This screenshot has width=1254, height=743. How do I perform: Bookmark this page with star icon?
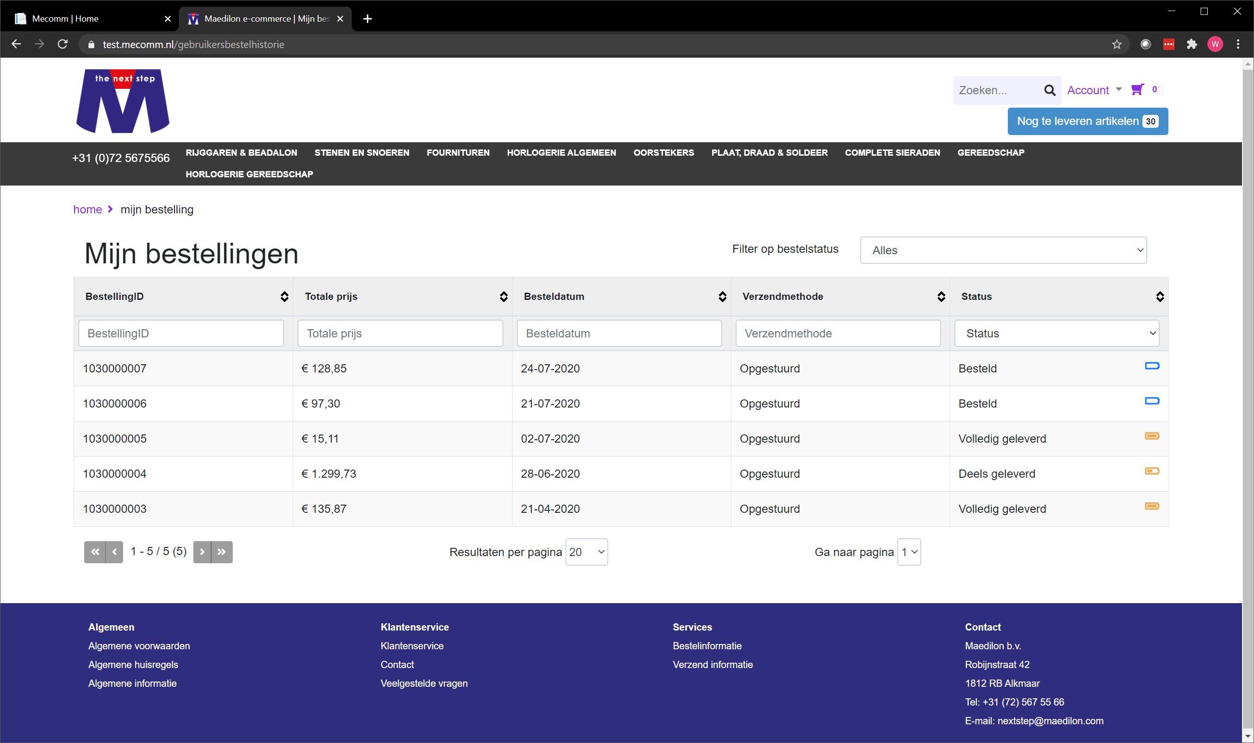pyautogui.click(x=1117, y=45)
